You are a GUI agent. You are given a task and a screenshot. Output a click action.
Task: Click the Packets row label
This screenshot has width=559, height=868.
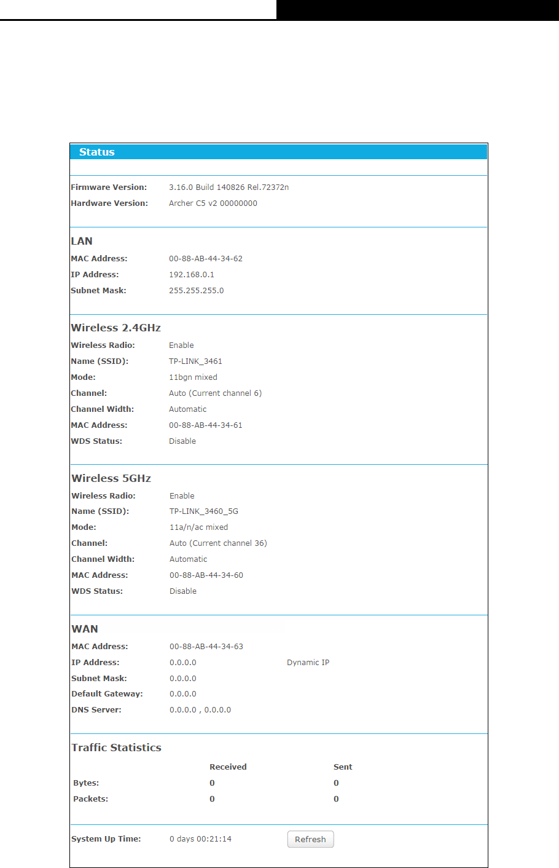click(x=90, y=799)
